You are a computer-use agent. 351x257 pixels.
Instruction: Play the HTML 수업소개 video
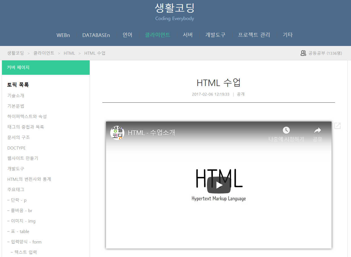(219, 185)
